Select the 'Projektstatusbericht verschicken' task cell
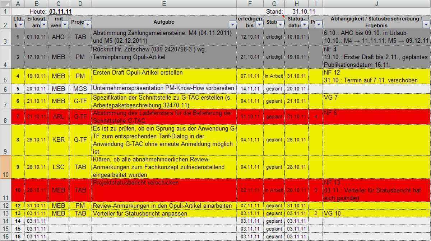Image resolution: width=431 pixels, height=241 pixels. 164,190
